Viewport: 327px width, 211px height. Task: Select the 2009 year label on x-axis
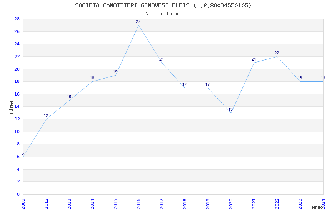[x=23, y=204]
